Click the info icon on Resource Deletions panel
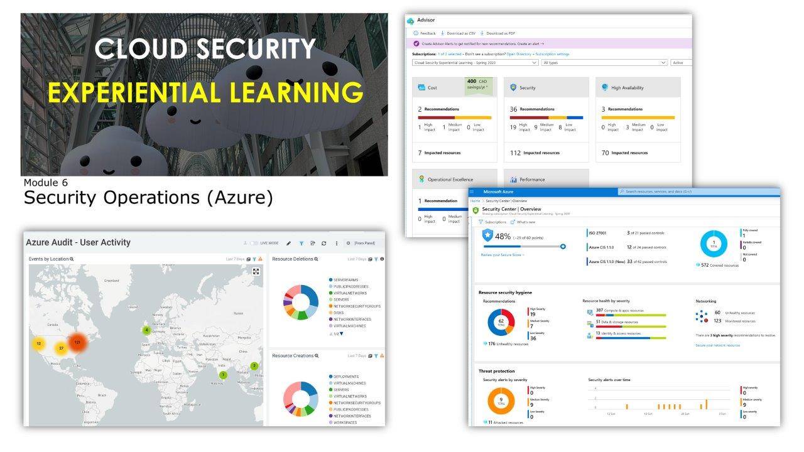Viewport: 804px width, 452px height. pos(382,259)
